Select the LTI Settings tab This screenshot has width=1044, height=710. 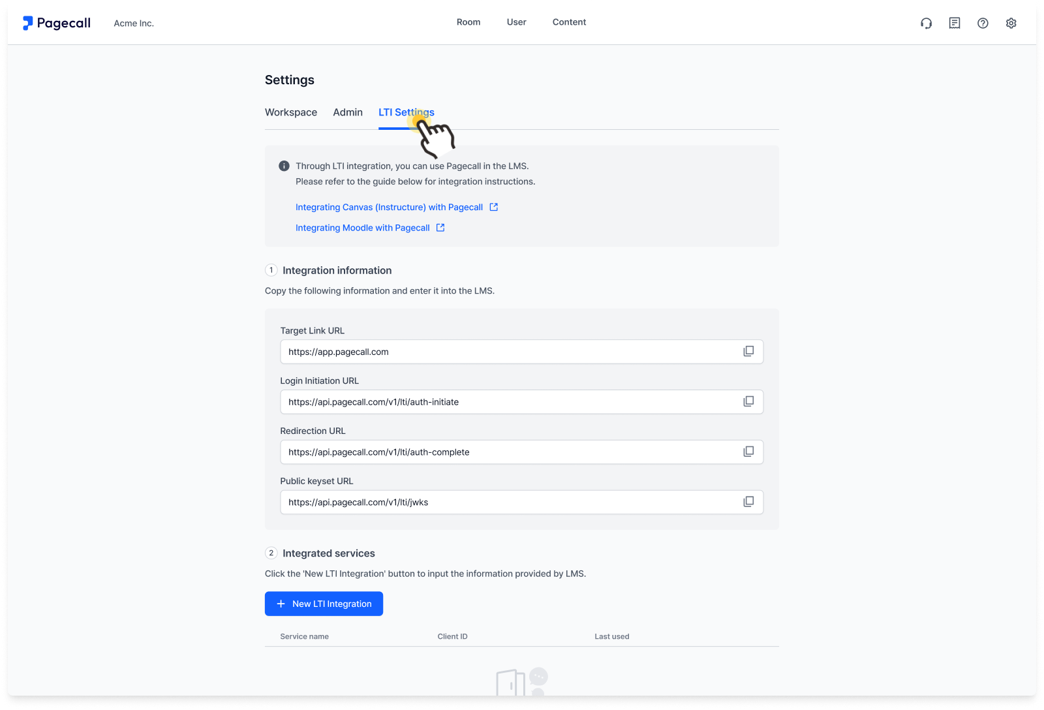point(407,112)
